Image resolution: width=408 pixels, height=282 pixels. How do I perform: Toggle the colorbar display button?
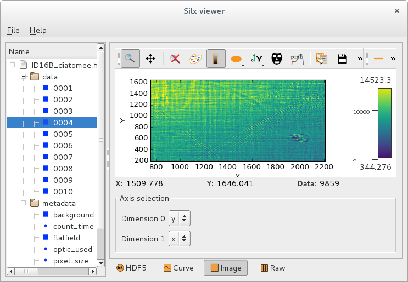click(216, 59)
